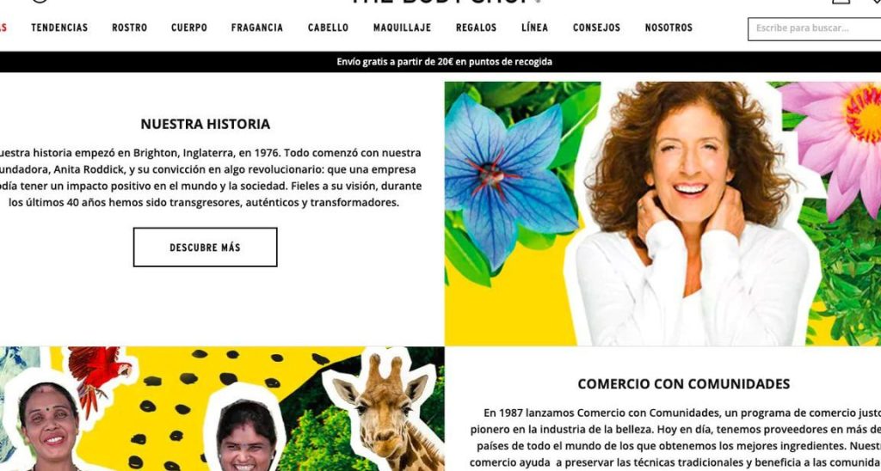
Task: Open the CONSEJOS menu
Action: [596, 28]
